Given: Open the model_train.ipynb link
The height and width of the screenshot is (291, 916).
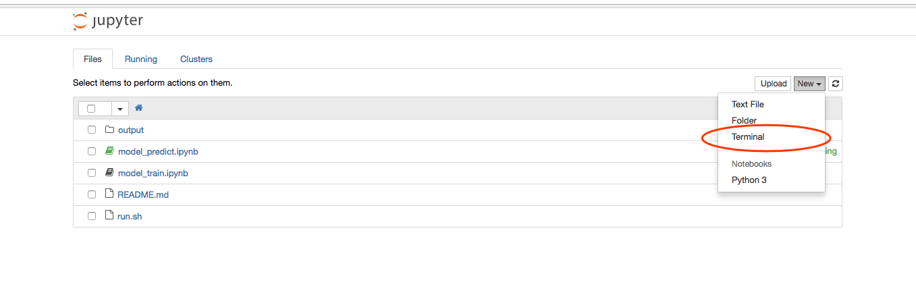Looking at the screenshot, I should click(x=153, y=173).
